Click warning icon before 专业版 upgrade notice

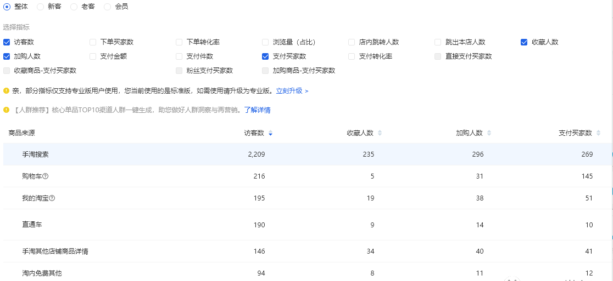6,91
